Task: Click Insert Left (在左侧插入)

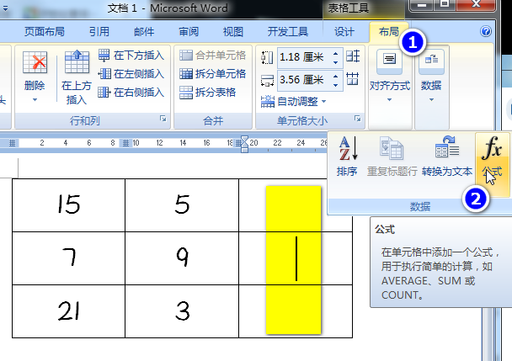Action: [131, 74]
